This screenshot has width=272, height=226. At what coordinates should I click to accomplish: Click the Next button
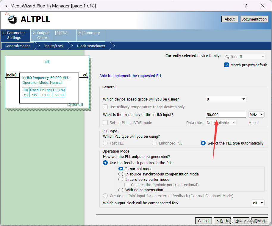[x=241, y=221]
